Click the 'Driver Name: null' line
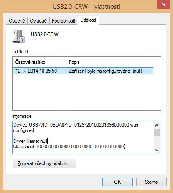 (x=30, y=141)
